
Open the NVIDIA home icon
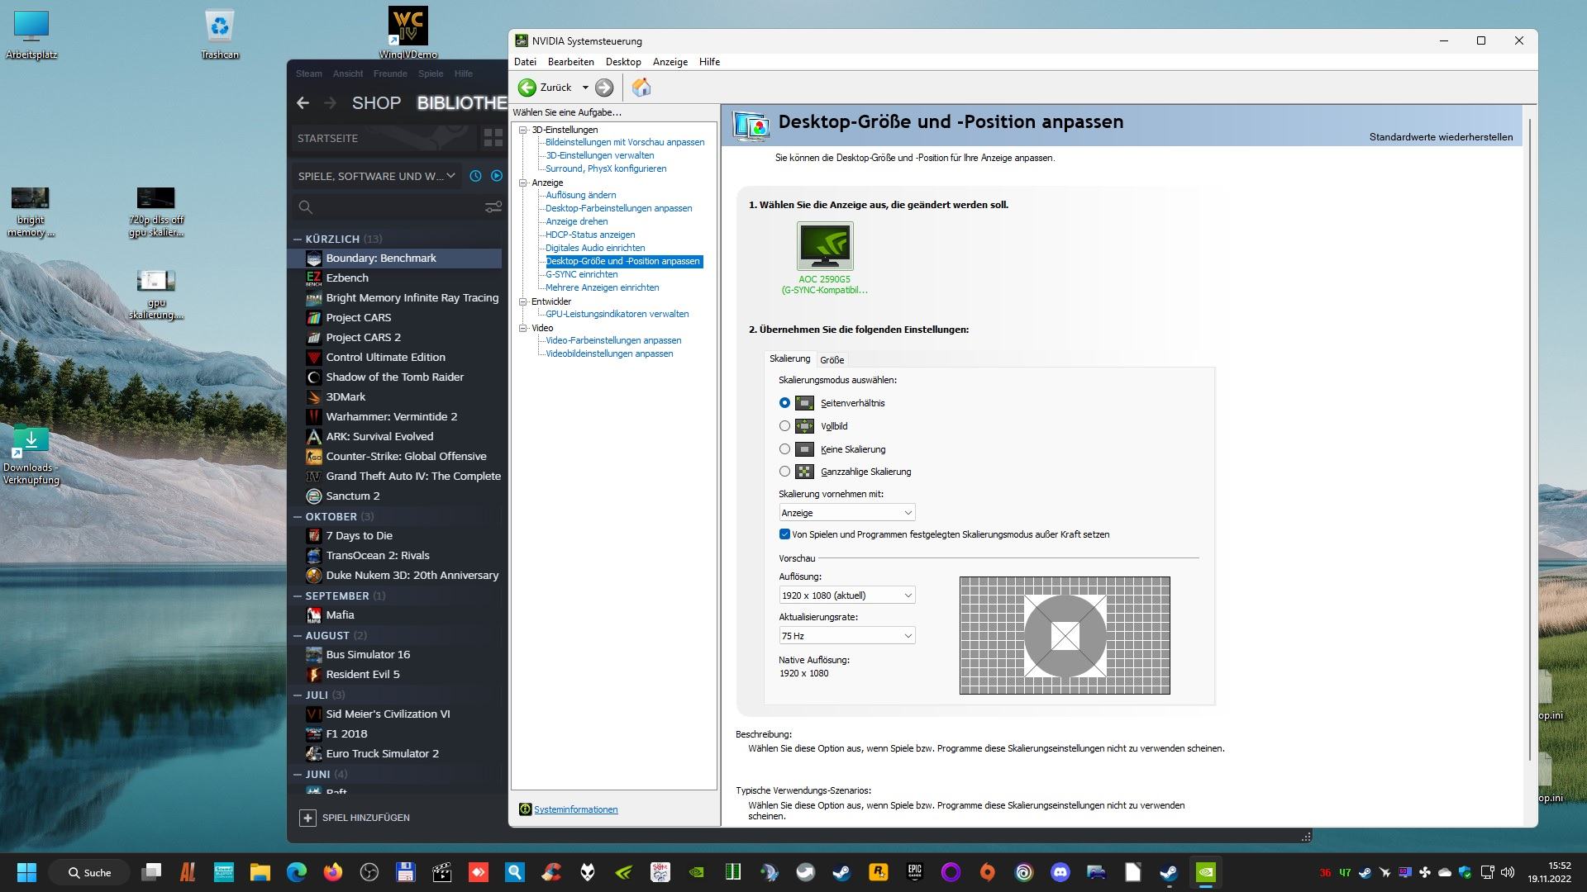click(x=641, y=88)
